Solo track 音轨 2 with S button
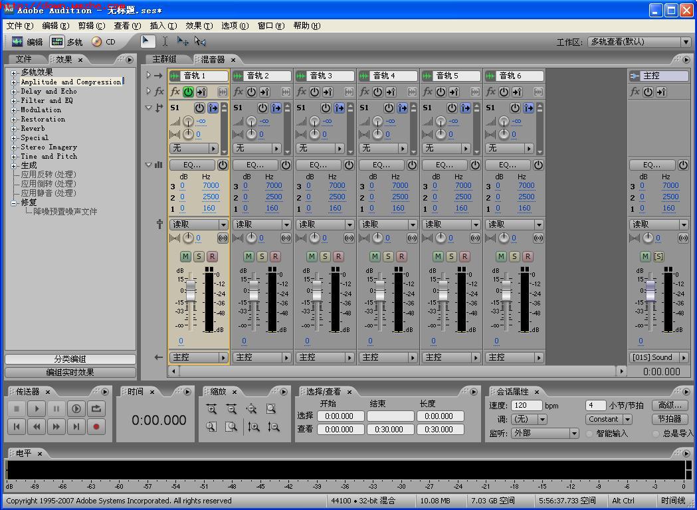The image size is (697, 510). 262,256
